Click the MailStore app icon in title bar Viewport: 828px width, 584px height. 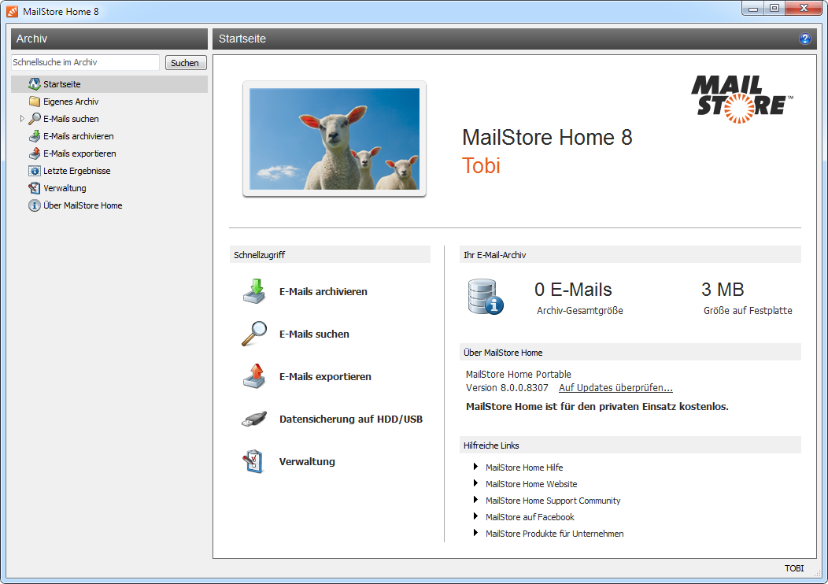coord(12,11)
